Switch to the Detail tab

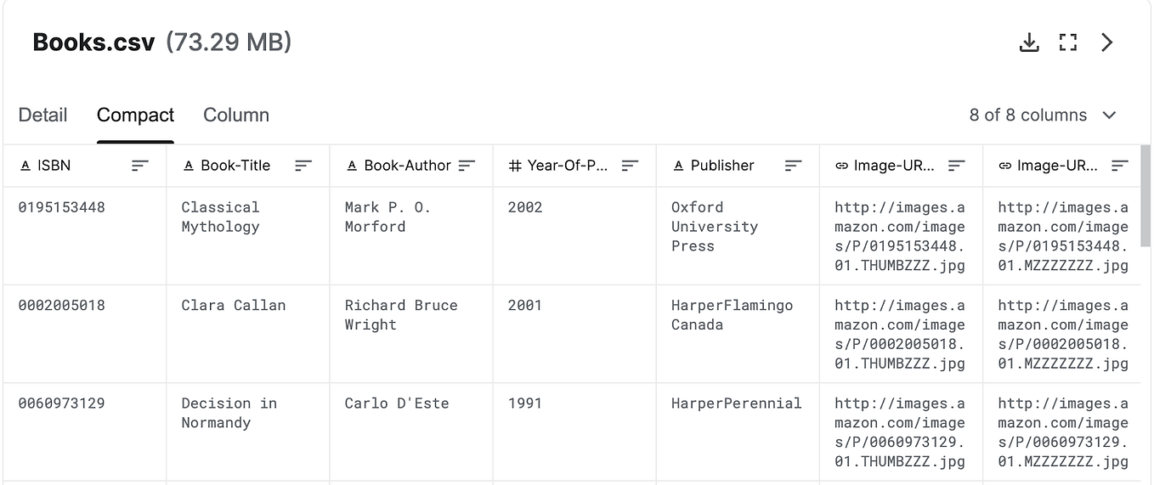coord(42,115)
